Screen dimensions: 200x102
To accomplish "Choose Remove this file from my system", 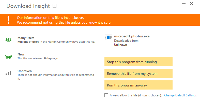I will coord(139,73).
